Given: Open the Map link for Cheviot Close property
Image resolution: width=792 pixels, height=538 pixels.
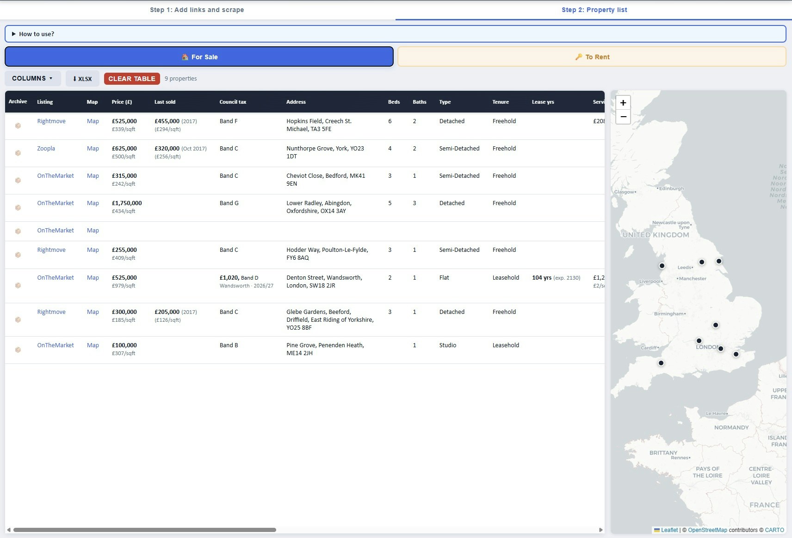Looking at the screenshot, I should (93, 175).
